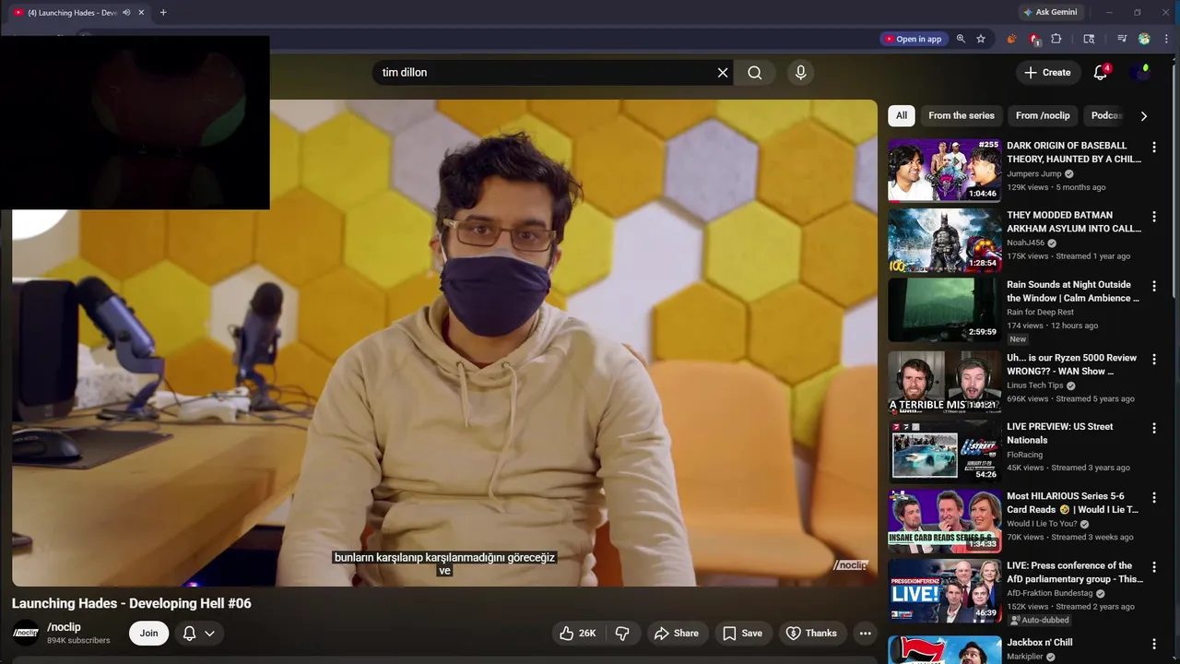Screen dimensions: 1180x664
Task: Click the /noclip watermark in the video
Action: 850,565
